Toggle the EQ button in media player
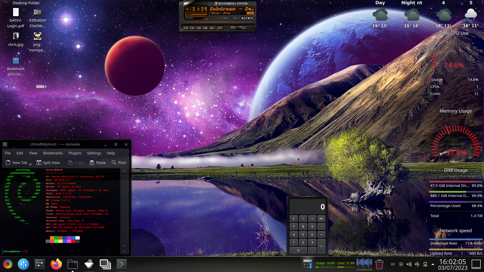Image resolution: width=484 pixels, height=272 pixels. tap(243, 18)
